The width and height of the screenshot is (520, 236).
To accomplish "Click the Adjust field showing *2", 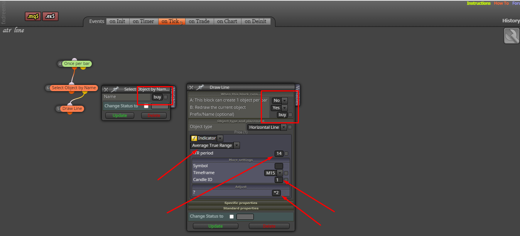I will 276,193.
